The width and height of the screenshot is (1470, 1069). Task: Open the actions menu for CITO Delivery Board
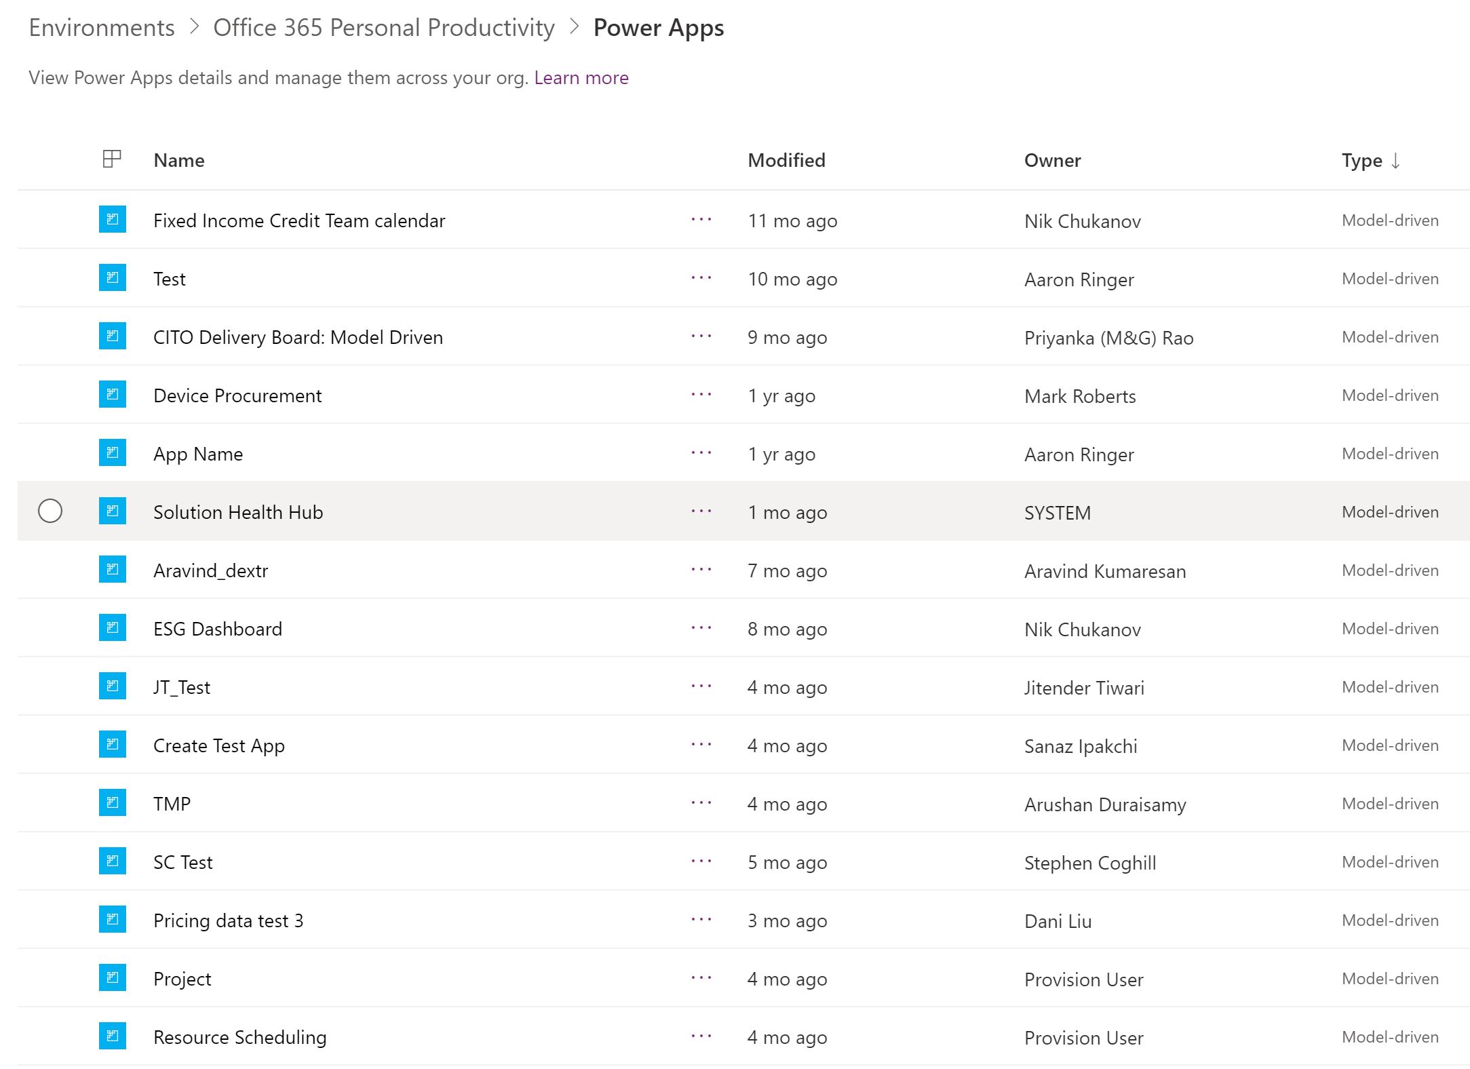[700, 336]
